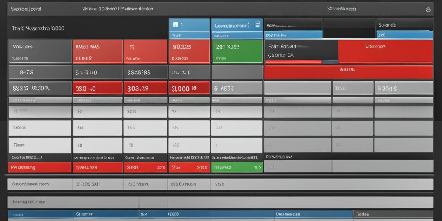Click the Gavor Nemolf Ytem row label
442x221 pixels.
31,184
